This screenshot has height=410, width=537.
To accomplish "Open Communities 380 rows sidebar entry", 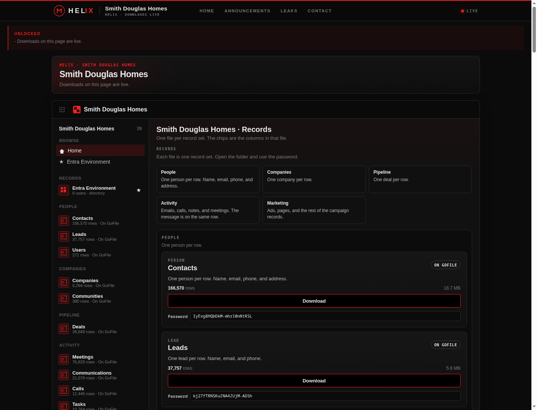I will coord(100,299).
